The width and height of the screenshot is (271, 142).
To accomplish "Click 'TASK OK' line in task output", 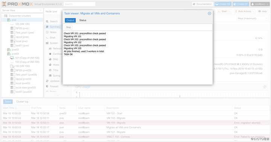I will [x=68, y=54].
